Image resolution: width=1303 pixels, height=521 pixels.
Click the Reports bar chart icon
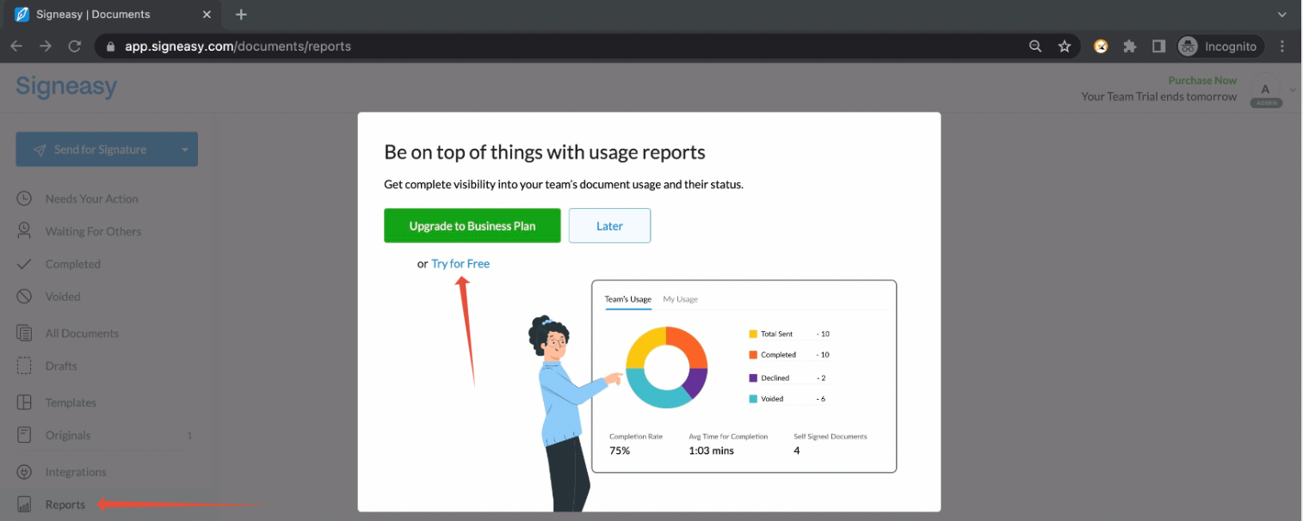[x=25, y=505]
